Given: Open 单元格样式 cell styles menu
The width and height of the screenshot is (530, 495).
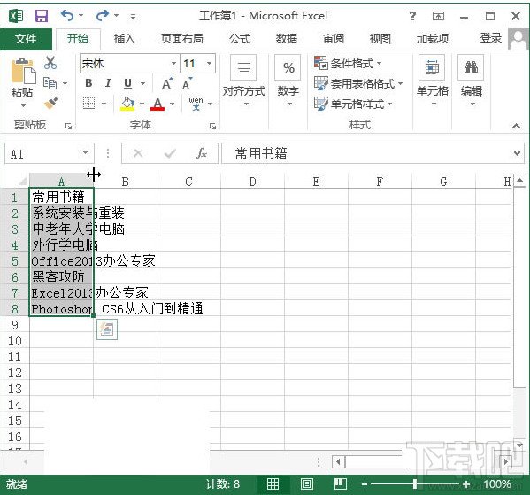Looking at the screenshot, I should 353,104.
